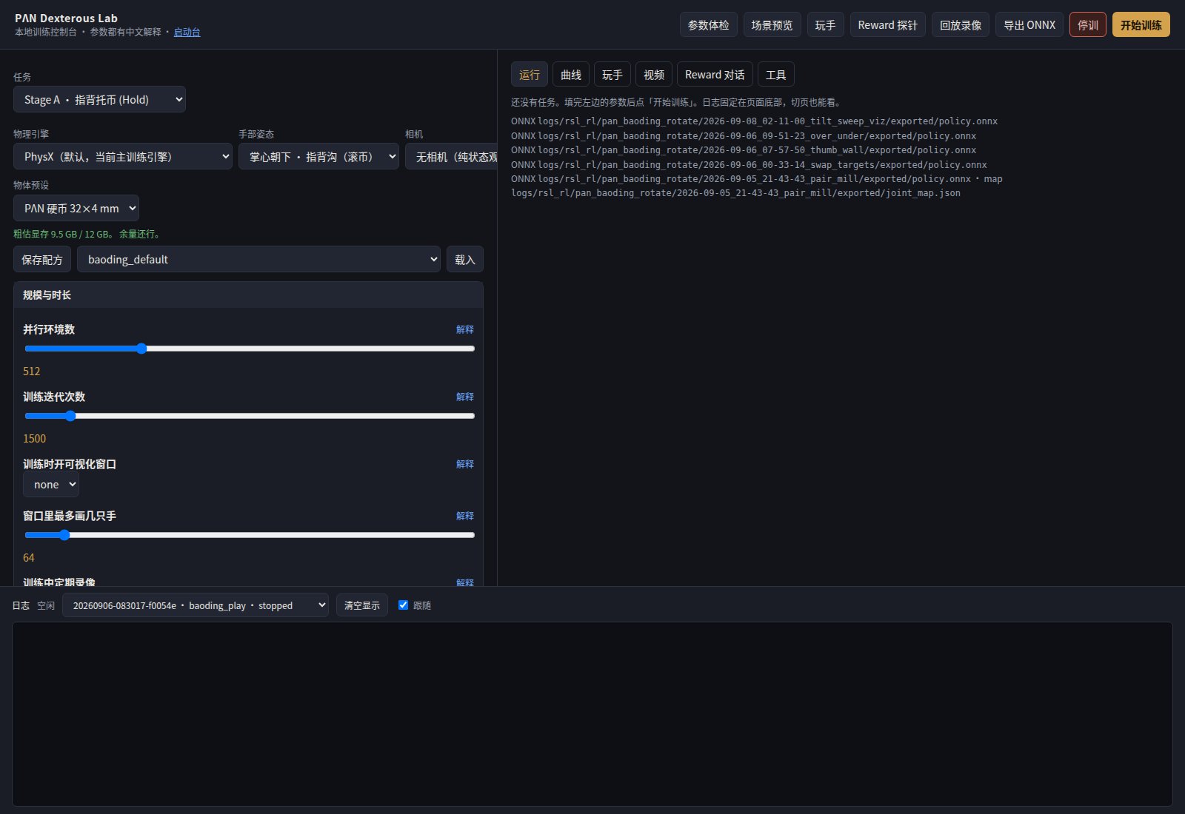Screen dimensions: 1185x814
Task: Click the Reward 探针 button
Action: tap(888, 24)
